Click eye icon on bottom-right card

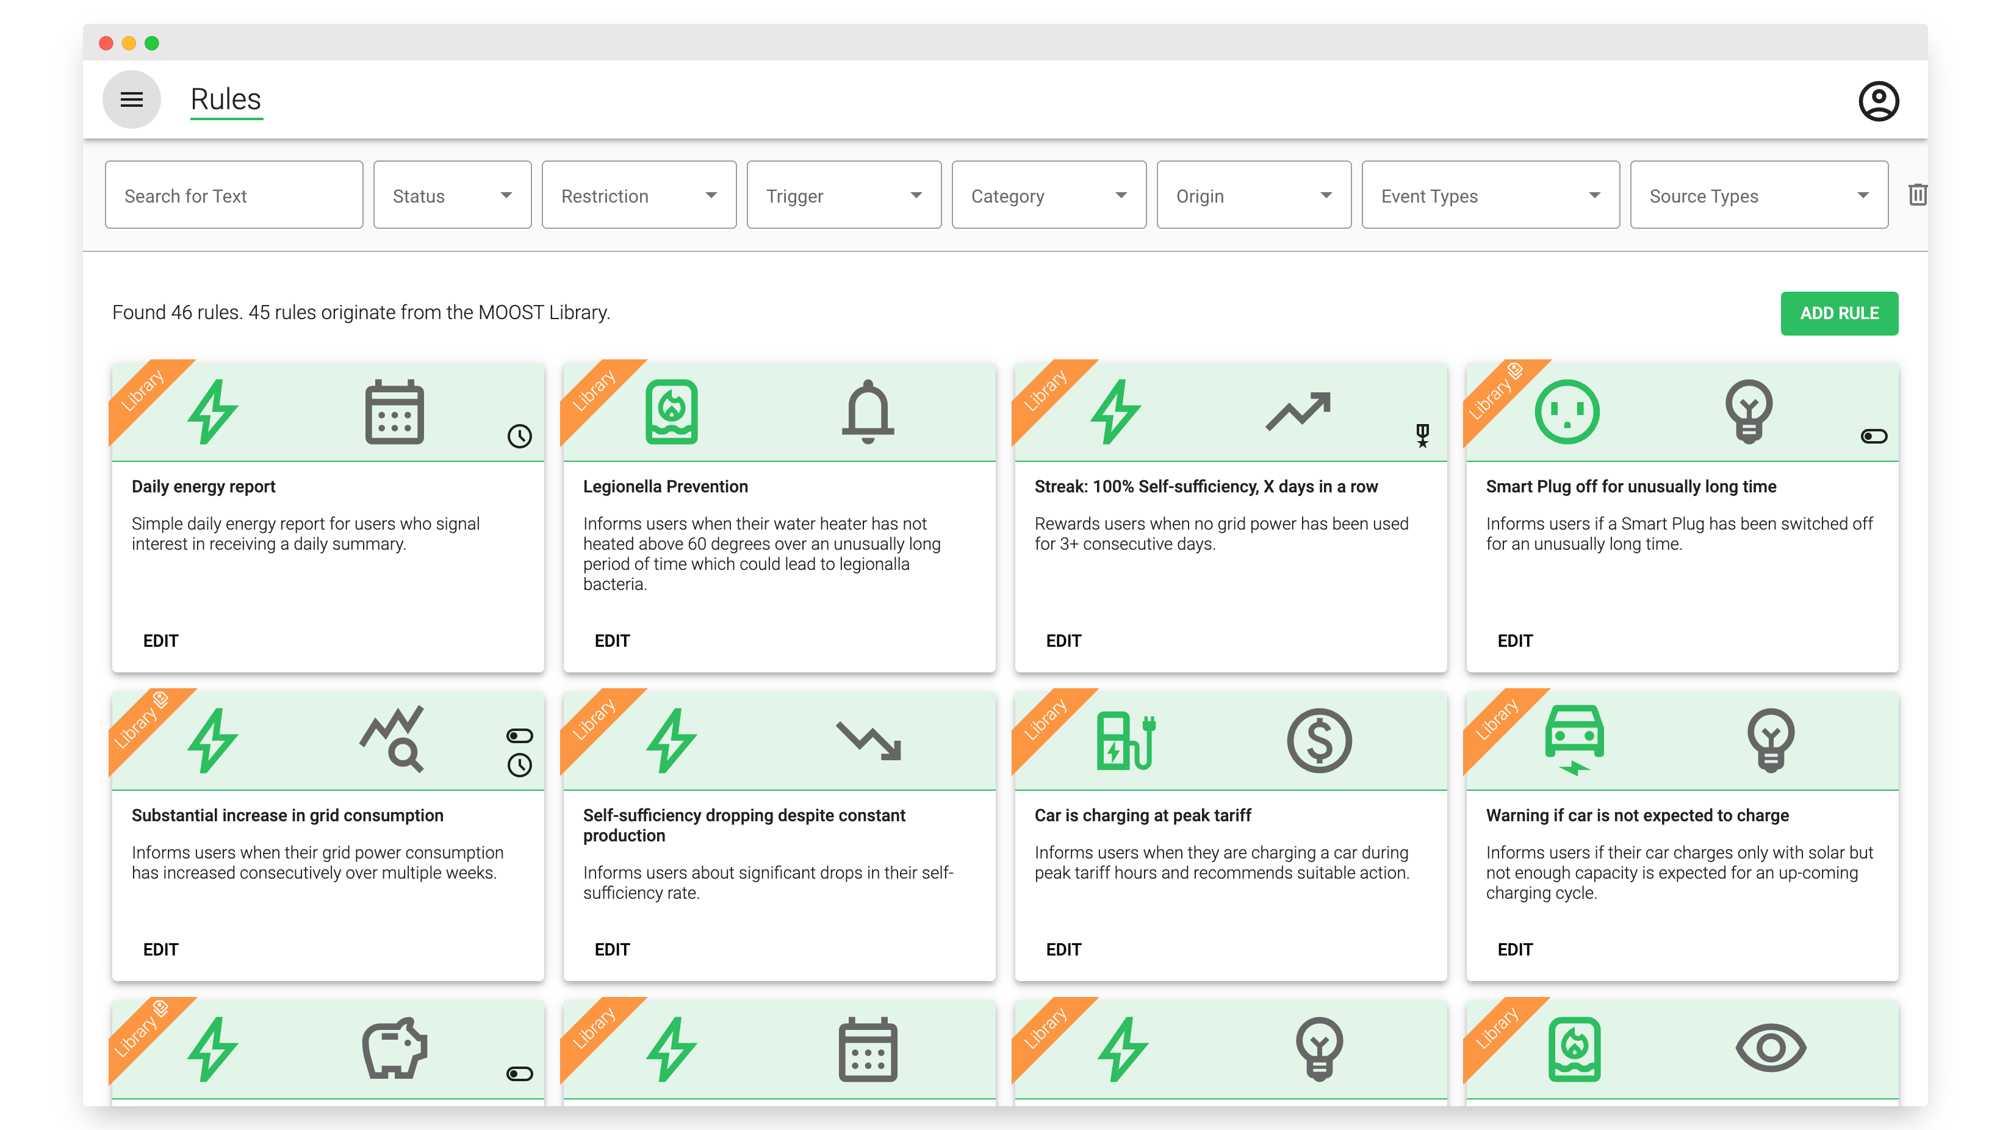click(x=1770, y=1048)
